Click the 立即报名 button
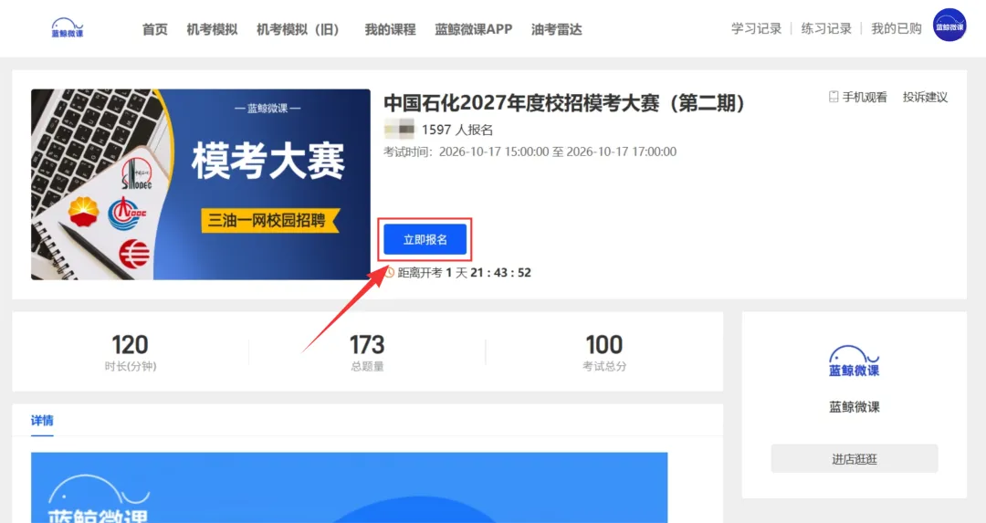 (x=425, y=239)
